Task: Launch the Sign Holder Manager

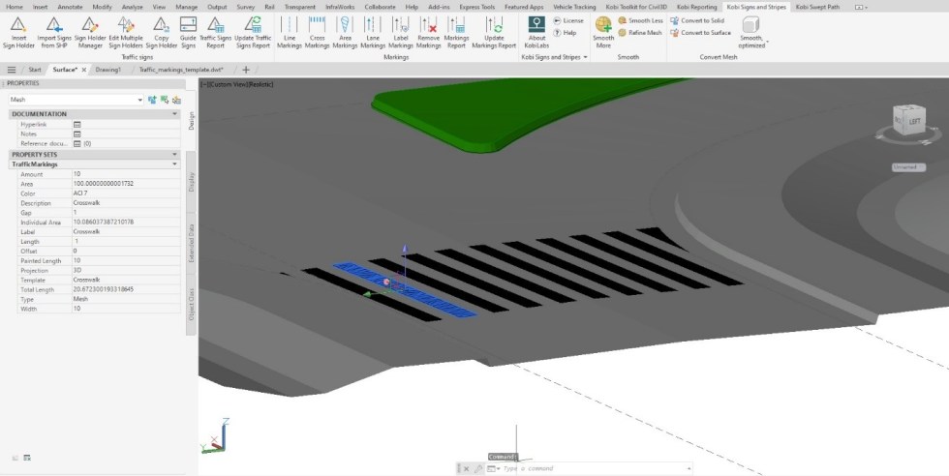Action: pyautogui.click(x=89, y=33)
